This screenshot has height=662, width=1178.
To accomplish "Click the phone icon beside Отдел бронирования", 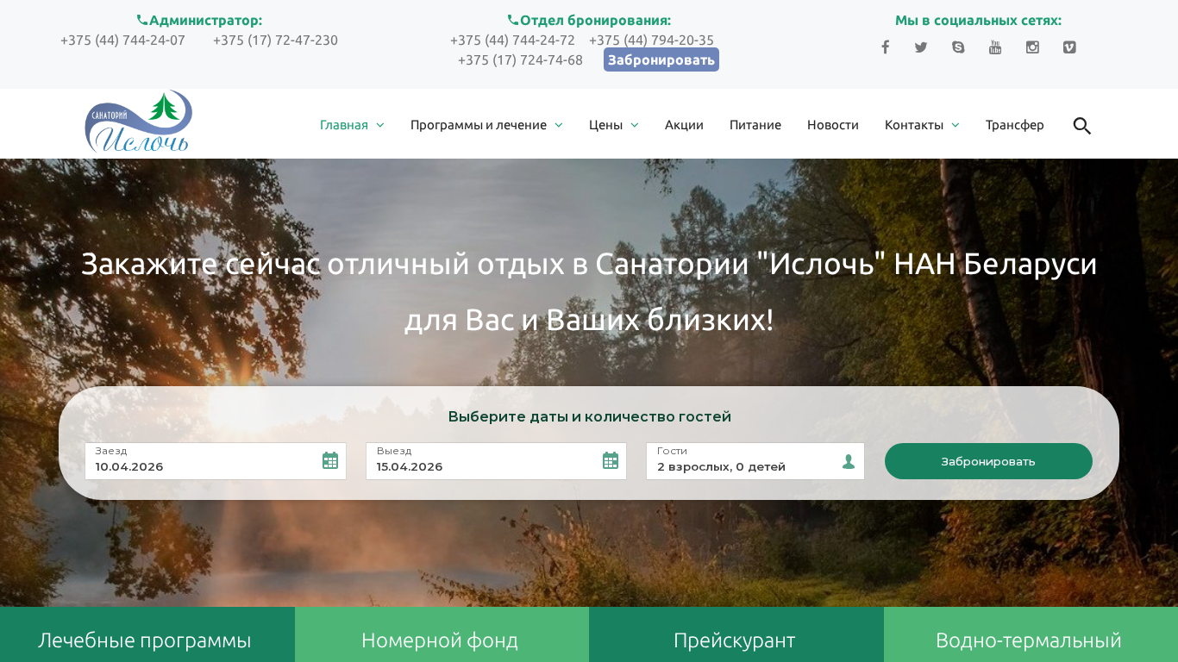I will click(x=513, y=20).
